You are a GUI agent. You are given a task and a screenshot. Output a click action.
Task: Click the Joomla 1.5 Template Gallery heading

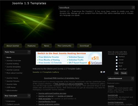pyautogui.click(x=46, y=72)
